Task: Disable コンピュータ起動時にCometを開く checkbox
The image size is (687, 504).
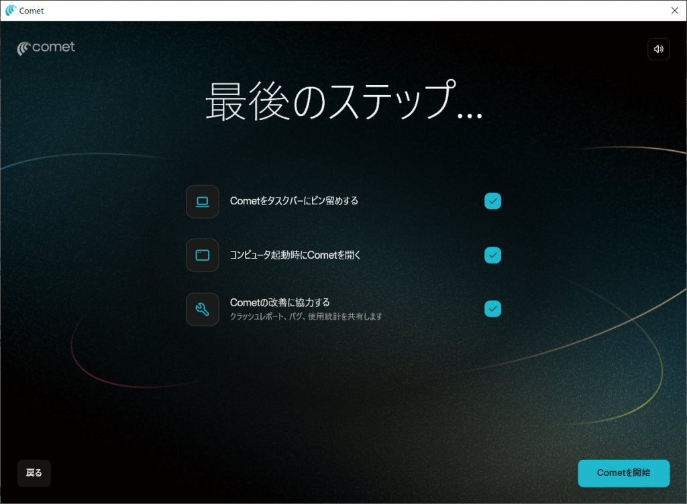Action: point(492,255)
